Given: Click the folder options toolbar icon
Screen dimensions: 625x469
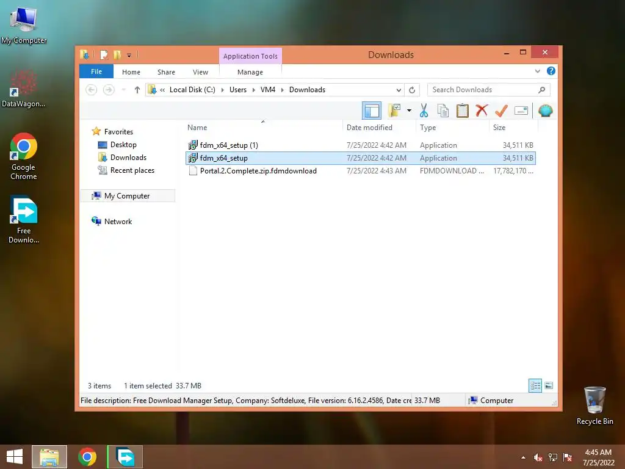Looking at the screenshot, I should (394, 111).
